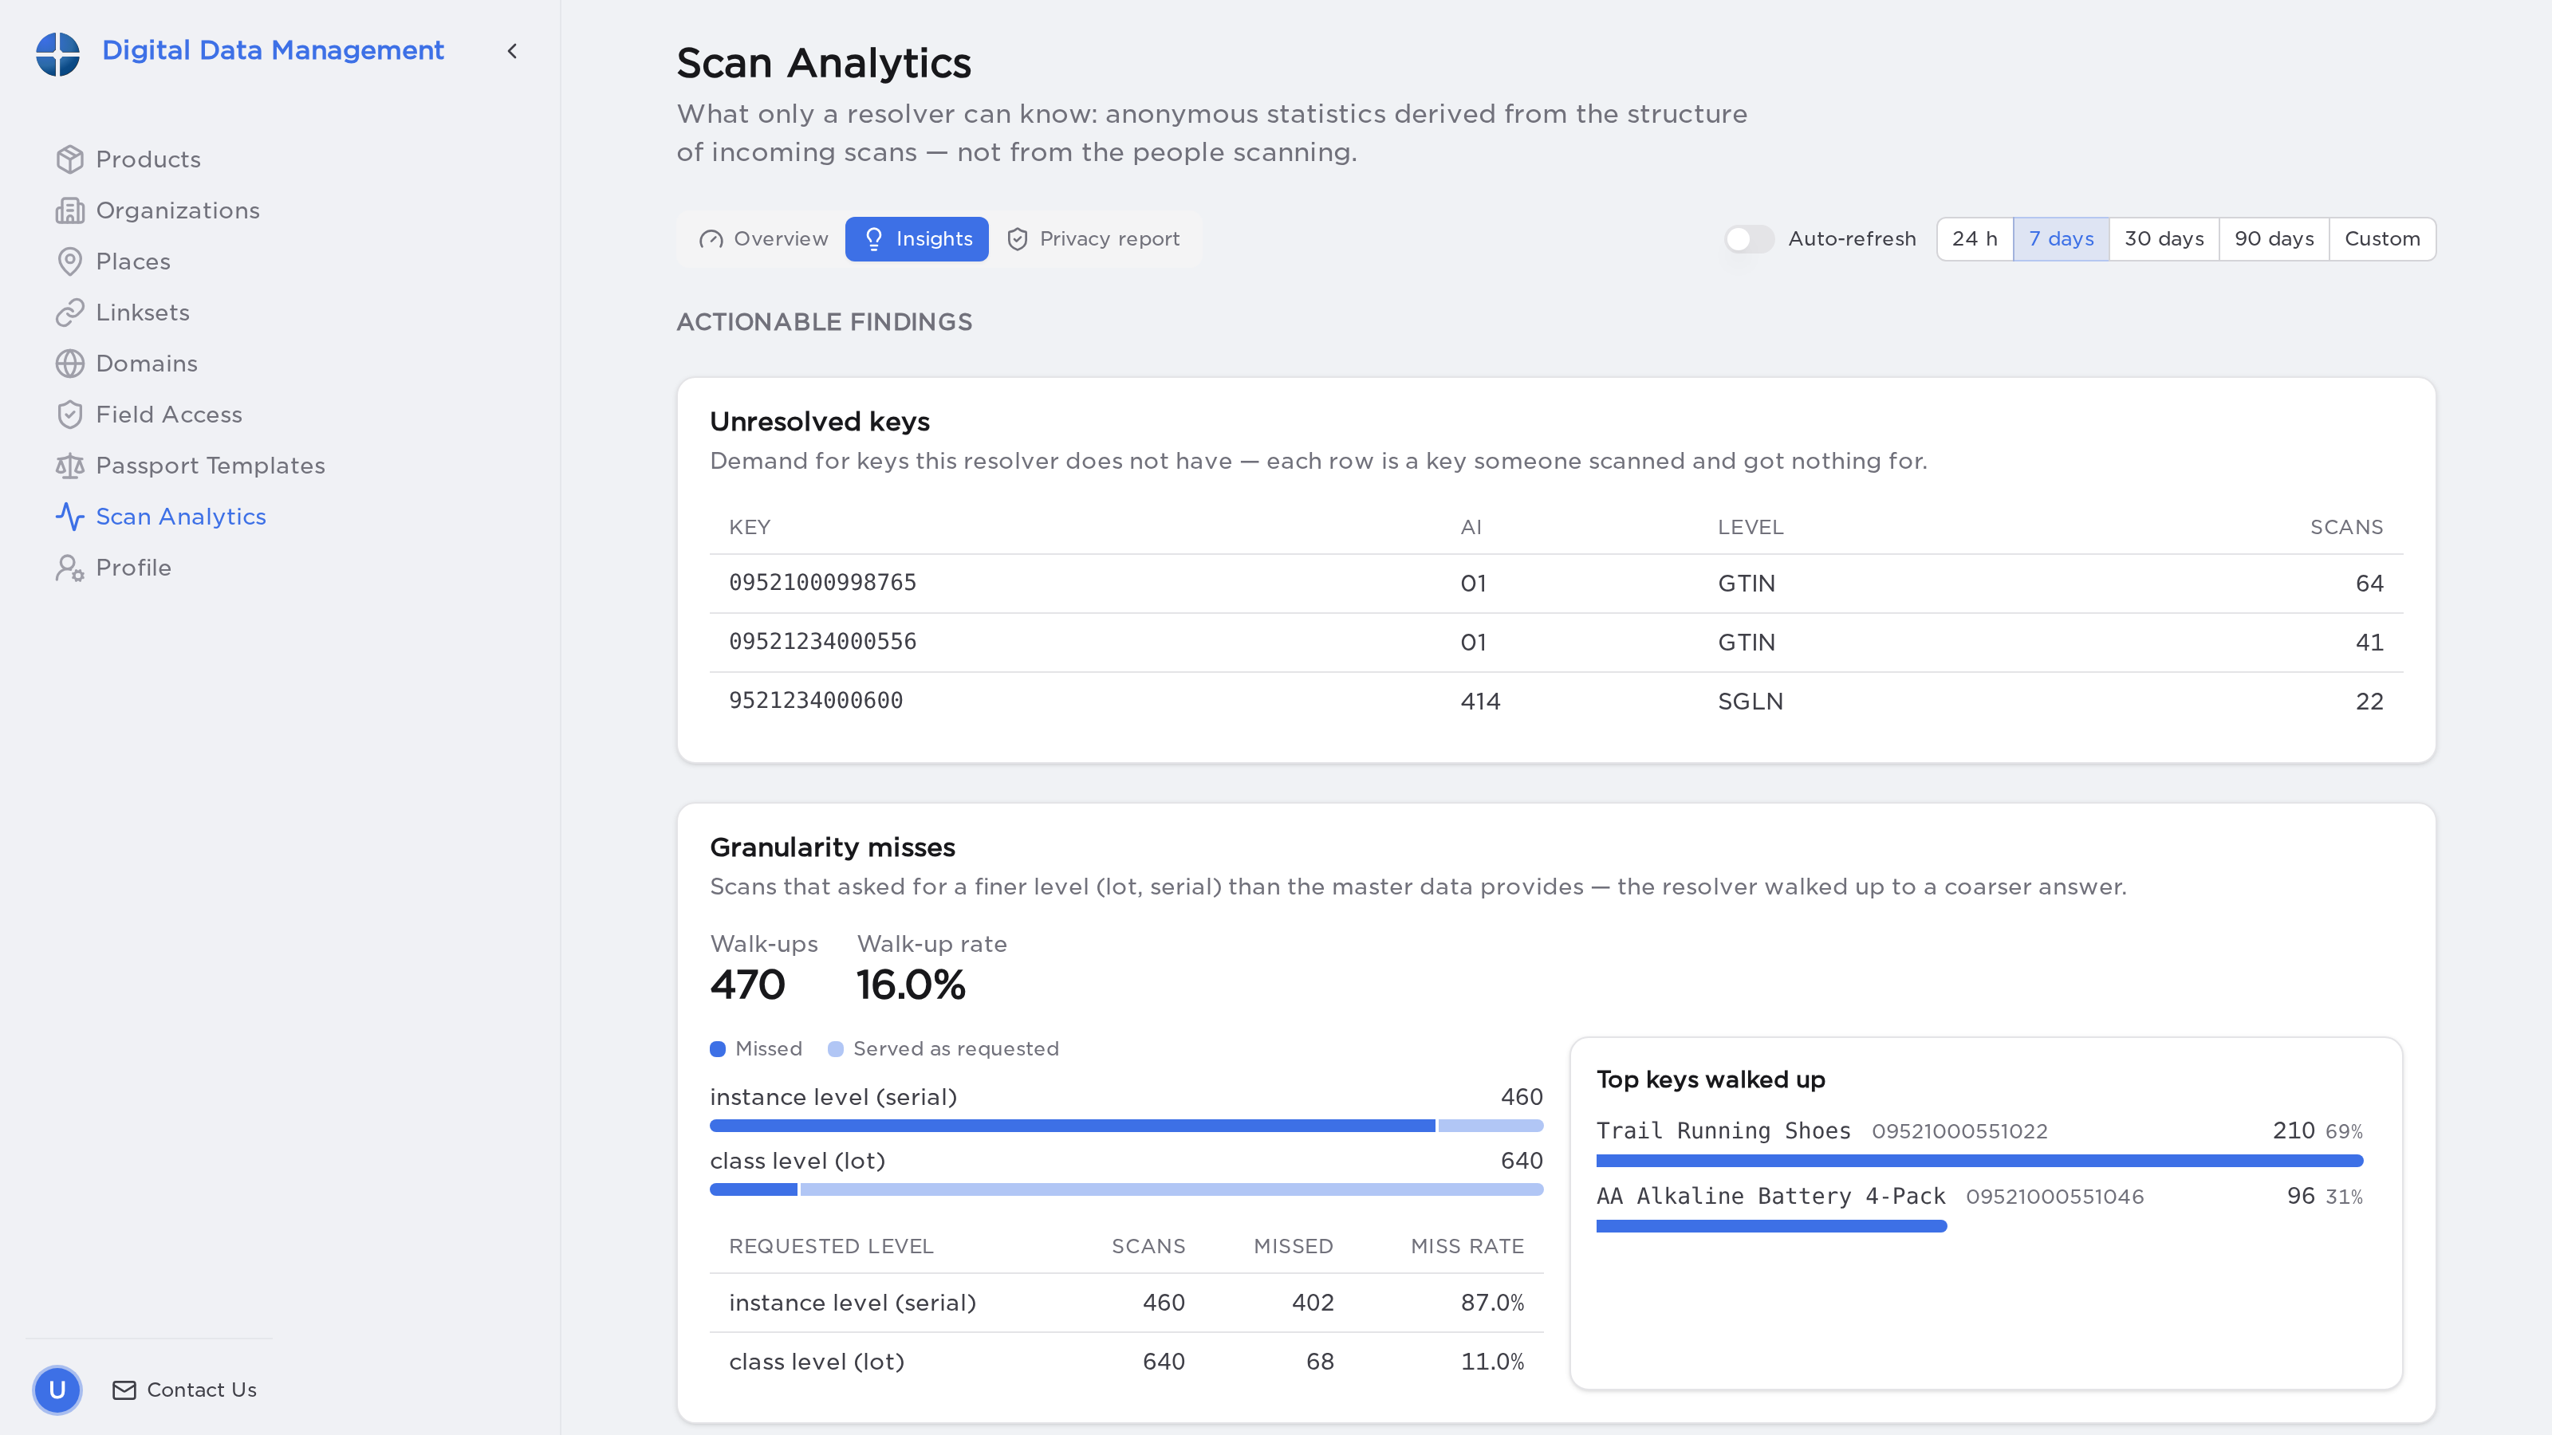The height and width of the screenshot is (1435, 2552).
Task: Open Places from the sidebar
Action: click(x=132, y=261)
